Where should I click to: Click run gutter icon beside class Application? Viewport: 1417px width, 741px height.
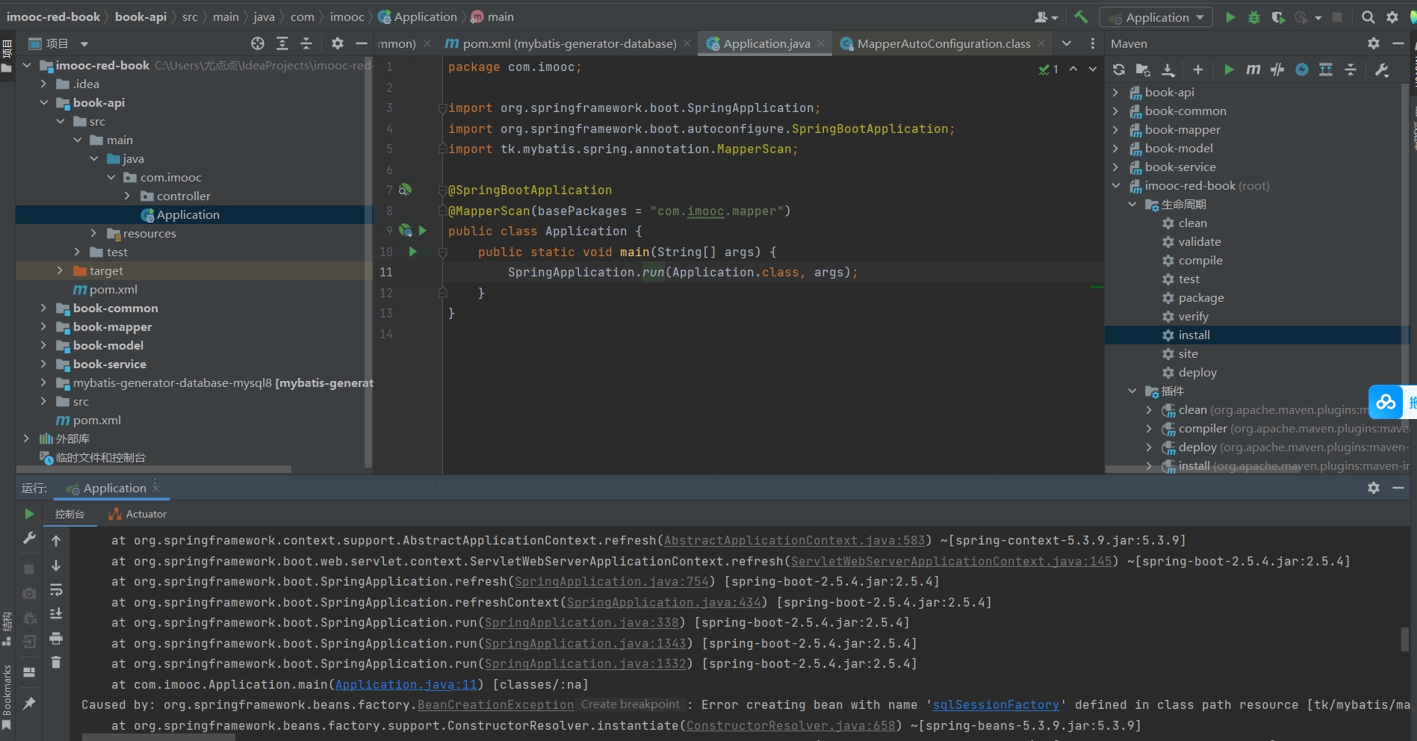423,231
